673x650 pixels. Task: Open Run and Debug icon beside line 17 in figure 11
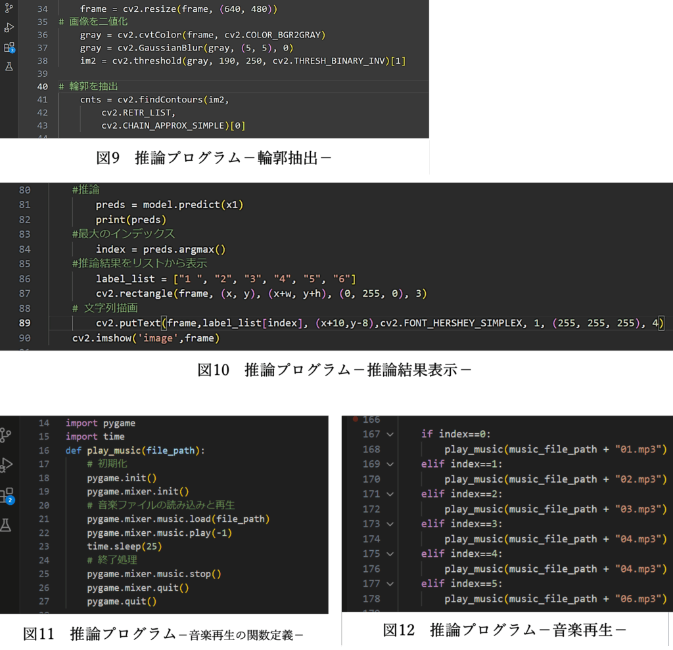click(x=6, y=465)
